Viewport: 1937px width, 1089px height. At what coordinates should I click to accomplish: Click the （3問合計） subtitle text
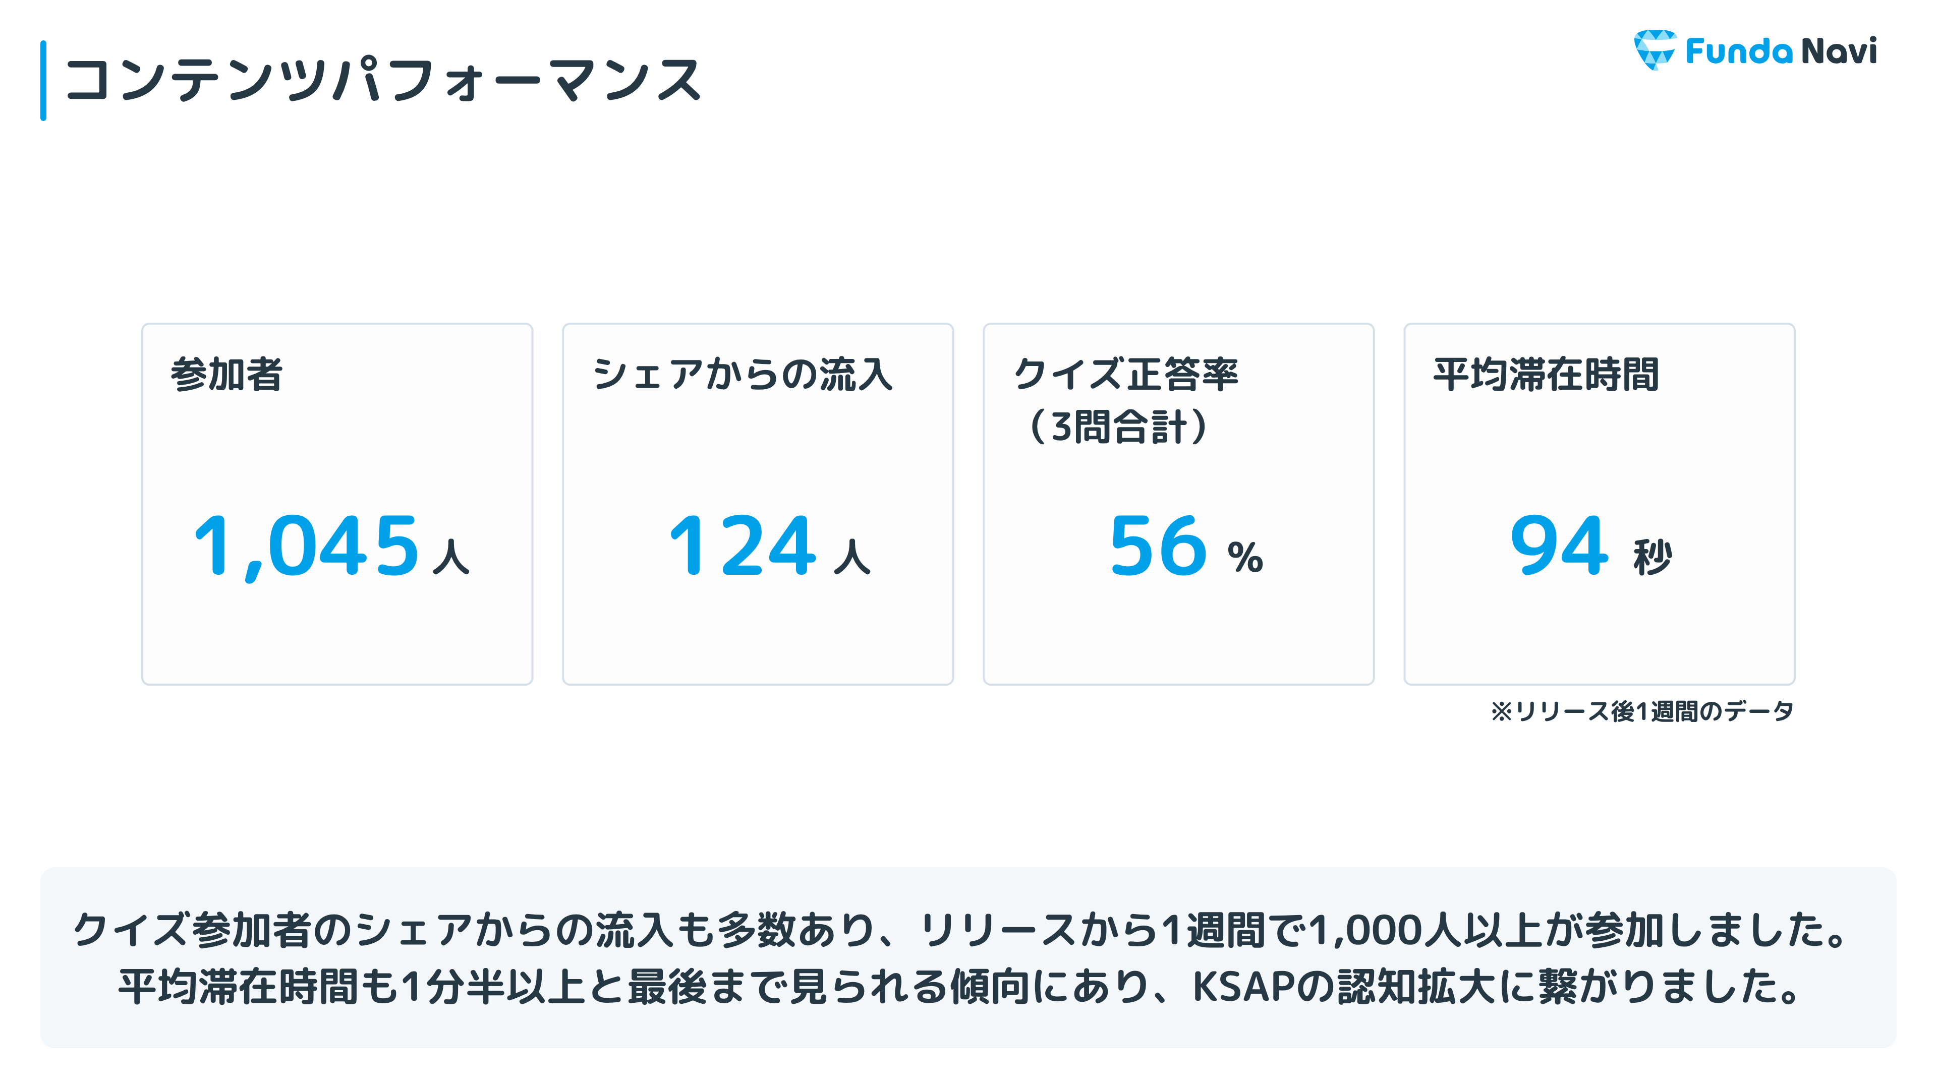[1118, 427]
